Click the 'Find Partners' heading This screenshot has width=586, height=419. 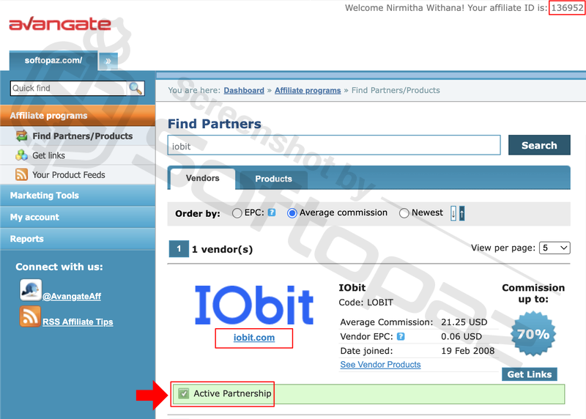click(x=215, y=124)
